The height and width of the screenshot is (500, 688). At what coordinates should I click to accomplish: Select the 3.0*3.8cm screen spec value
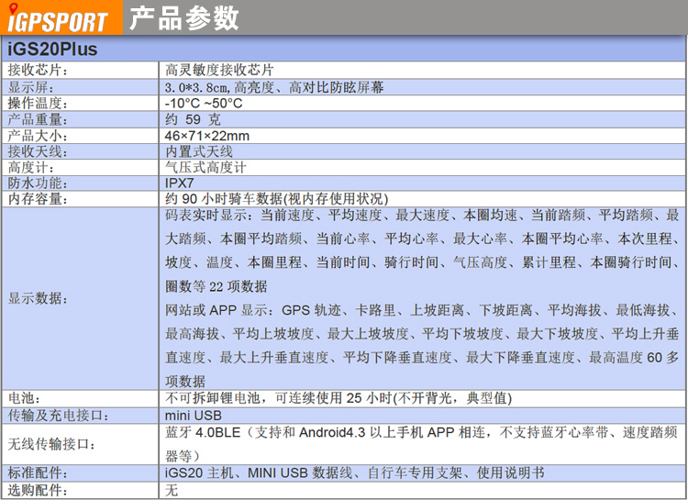(x=274, y=87)
